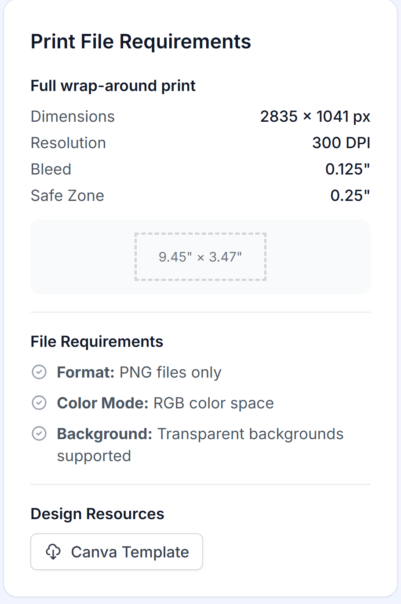Open the Canva Template text link
This screenshot has height=604, width=401.
[x=130, y=552]
